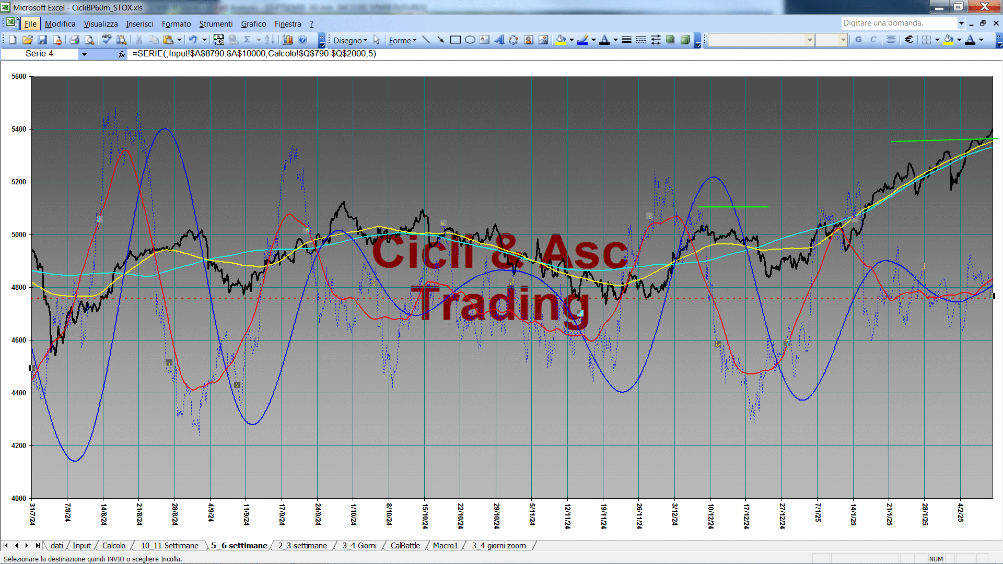The image size is (1003, 564).
Task: Apply black font color in drawing toolbar
Action: click(x=604, y=40)
